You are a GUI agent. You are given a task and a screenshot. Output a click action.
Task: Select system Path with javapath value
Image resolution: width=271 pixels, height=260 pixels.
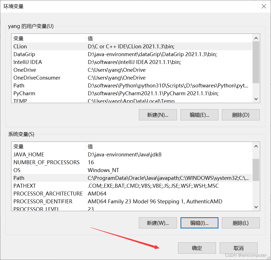(x=132, y=178)
